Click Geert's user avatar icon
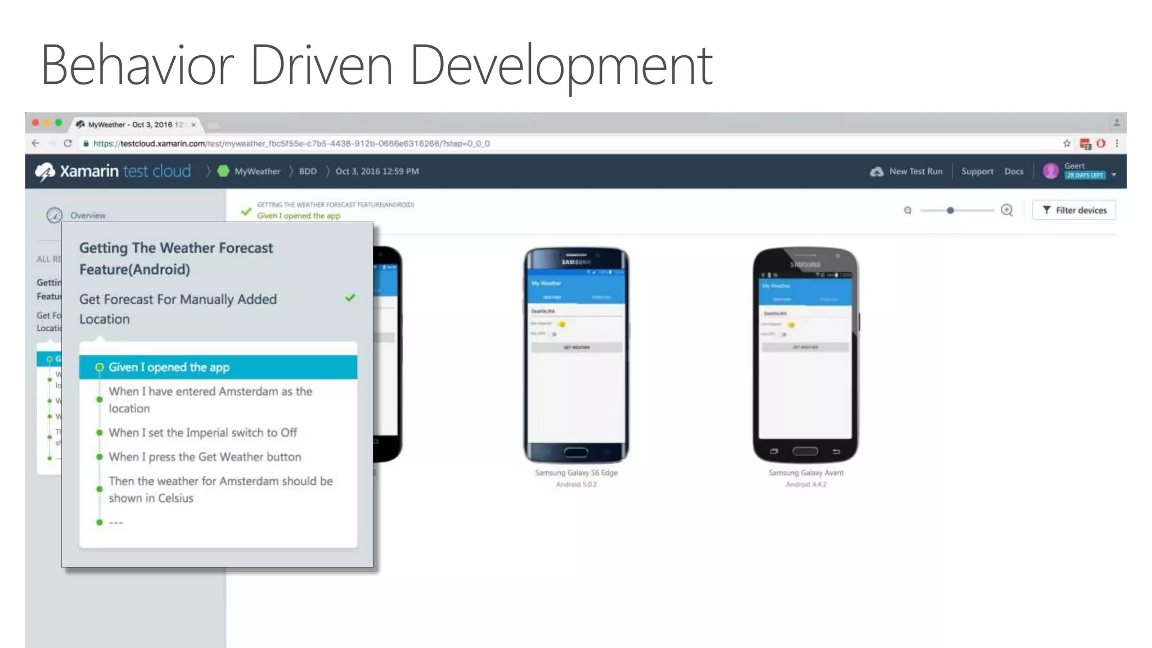1152x648 pixels. [x=1050, y=171]
